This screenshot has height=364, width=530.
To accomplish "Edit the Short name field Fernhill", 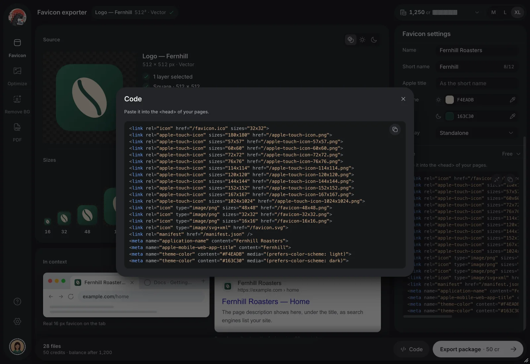I will [477, 67].
